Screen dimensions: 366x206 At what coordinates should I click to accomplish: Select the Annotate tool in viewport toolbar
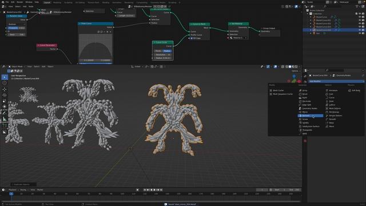(5, 113)
